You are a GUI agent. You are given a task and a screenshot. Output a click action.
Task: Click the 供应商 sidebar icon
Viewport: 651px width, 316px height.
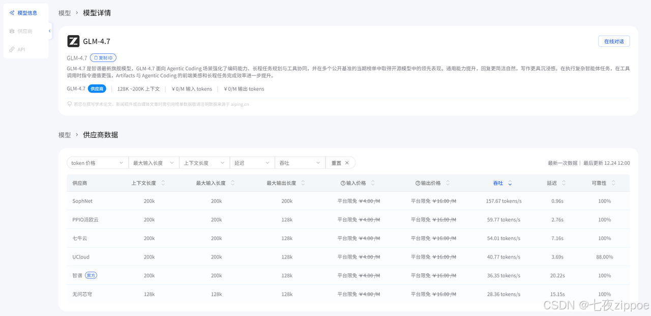tap(12, 31)
